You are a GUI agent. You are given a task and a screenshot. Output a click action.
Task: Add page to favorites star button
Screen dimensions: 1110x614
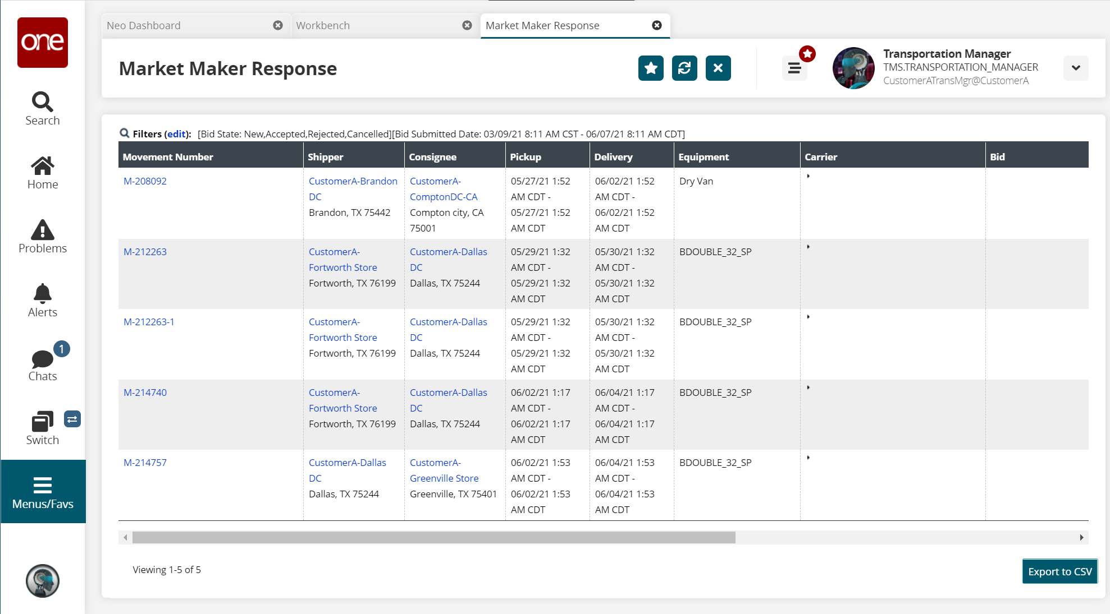coord(651,68)
